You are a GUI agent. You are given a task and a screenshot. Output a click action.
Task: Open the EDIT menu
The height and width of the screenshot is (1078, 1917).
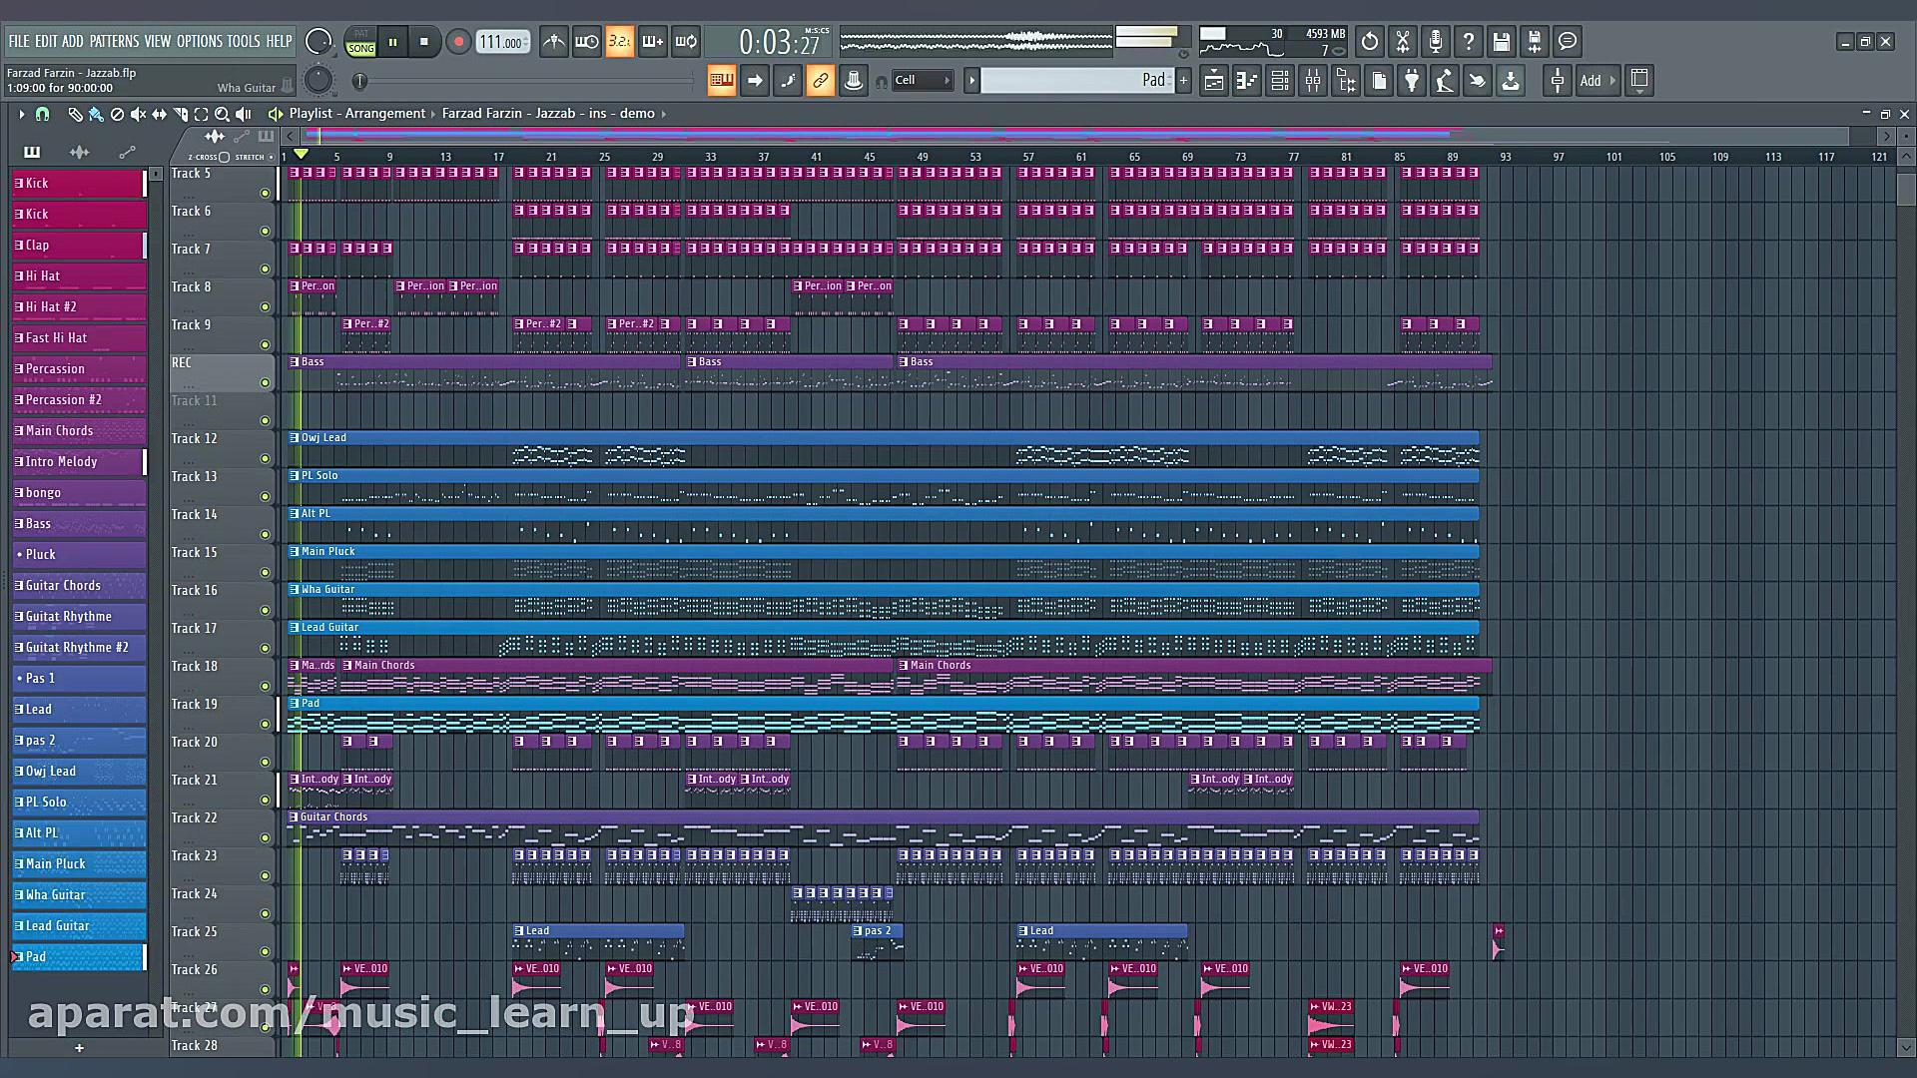point(46,41)
